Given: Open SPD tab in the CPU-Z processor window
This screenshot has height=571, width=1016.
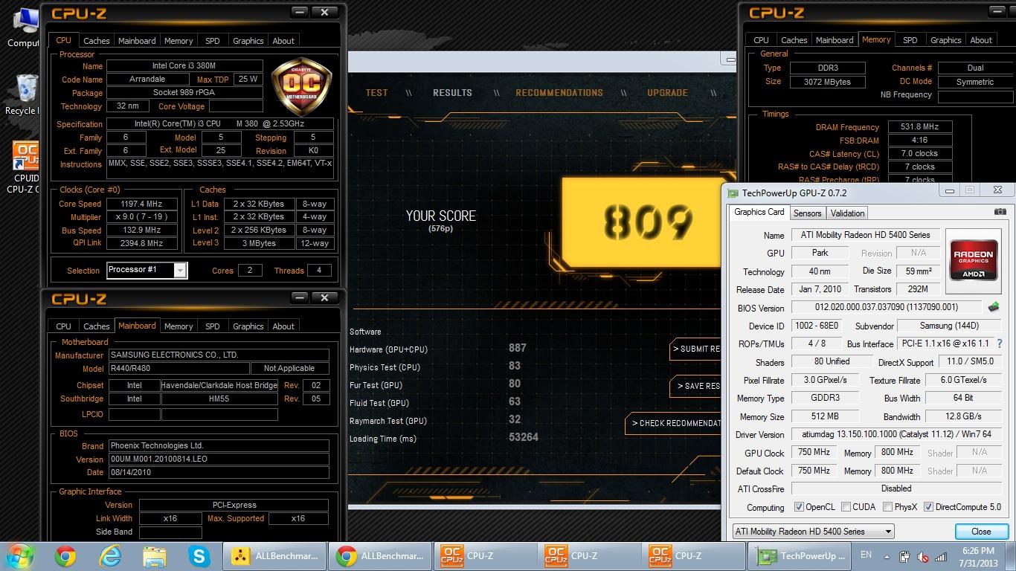Looking at the screenshot, I should coord(213,41).
